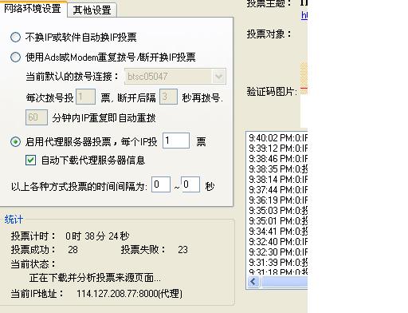
Task: Open the 其他设置 tab
Action: pos(92,10)
